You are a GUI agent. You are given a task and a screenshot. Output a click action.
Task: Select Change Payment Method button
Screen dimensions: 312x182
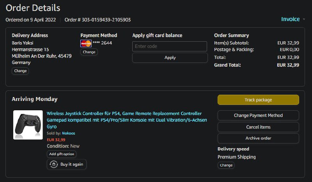[258, 115]
